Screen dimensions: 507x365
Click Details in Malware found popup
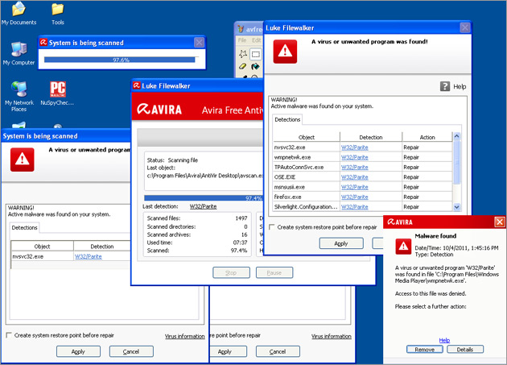[x=465, y=350]
